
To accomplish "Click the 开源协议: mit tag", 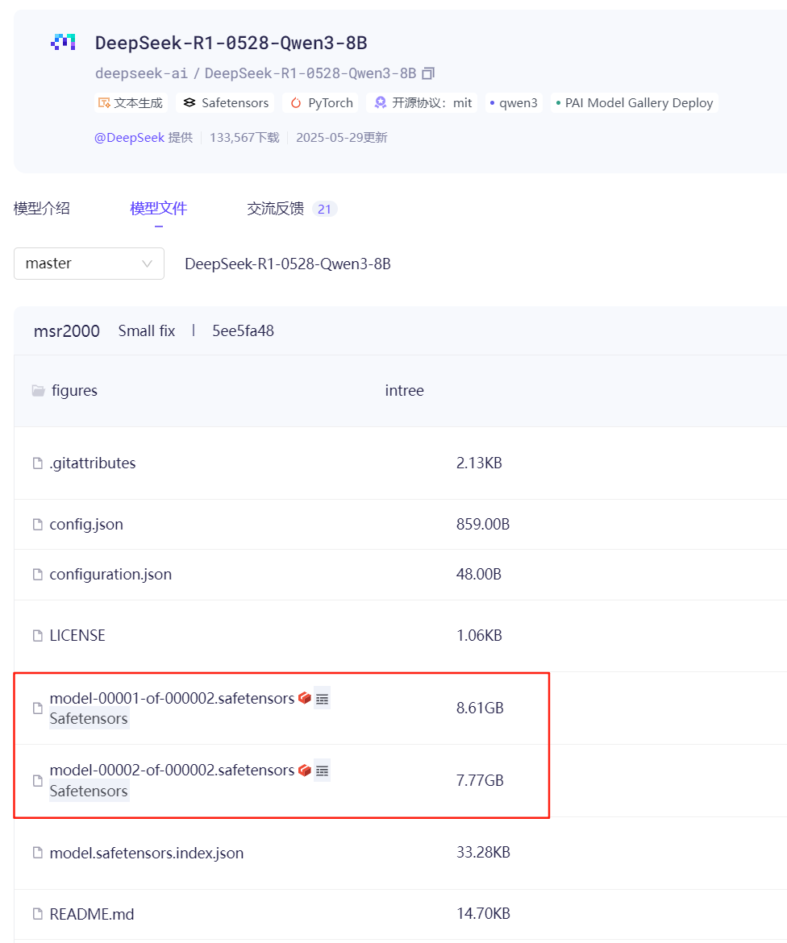I will point(422,103).
